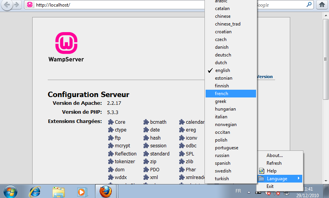Click Help in the tray menu
The image size is (329, 198).
click(272, 171)
